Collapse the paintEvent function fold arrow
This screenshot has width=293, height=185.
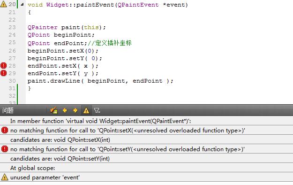[x=22, y=4]
